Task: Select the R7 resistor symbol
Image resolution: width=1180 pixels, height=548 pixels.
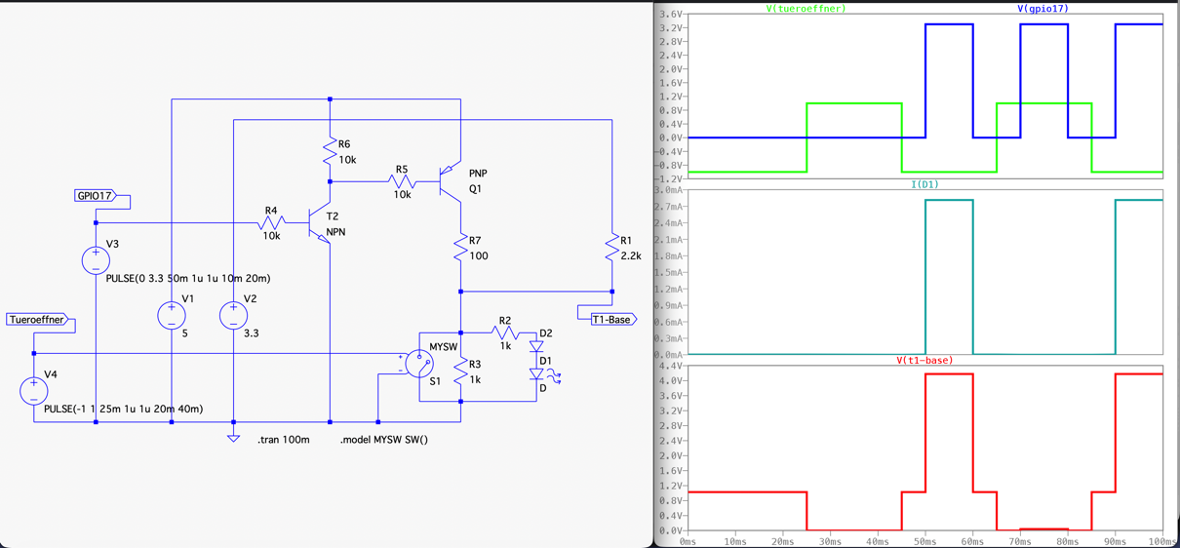Action: (460, 250)
